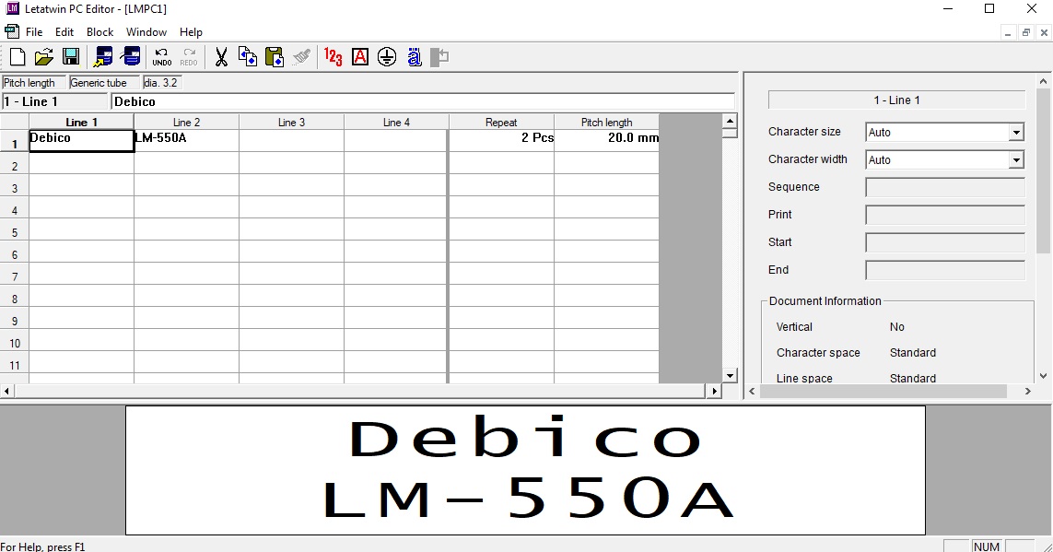Expand the Character size dropdown
Image resolution: width=1053 pixels, height=552 pixels.
(1015, 133)
